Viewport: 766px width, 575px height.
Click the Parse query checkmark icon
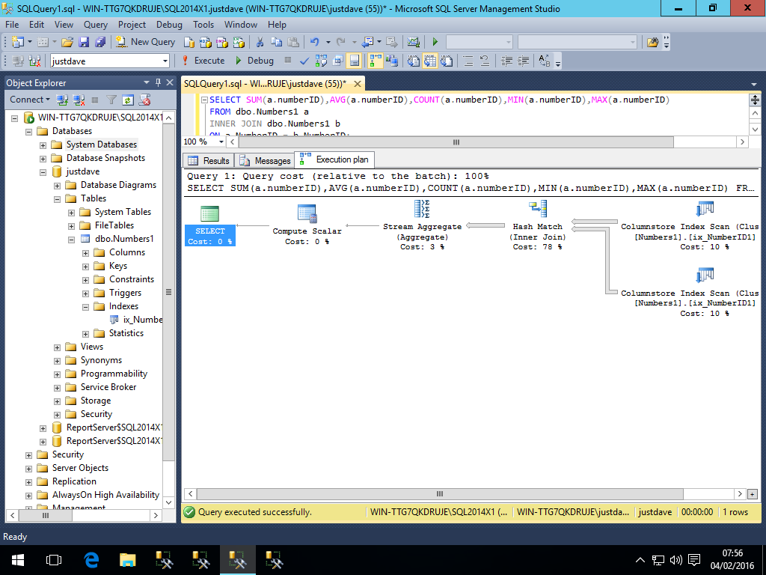[x=304, y=61]
